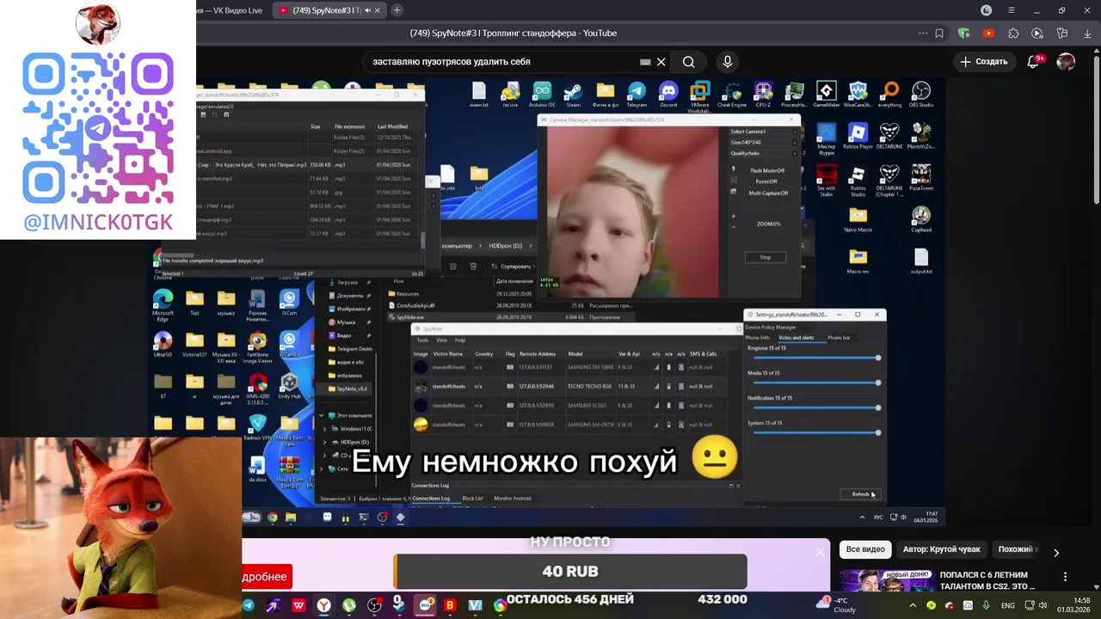Open the address bar three-dot menu
The width and height of the screenshot is (1101, 619).
[x=923, y=34]
